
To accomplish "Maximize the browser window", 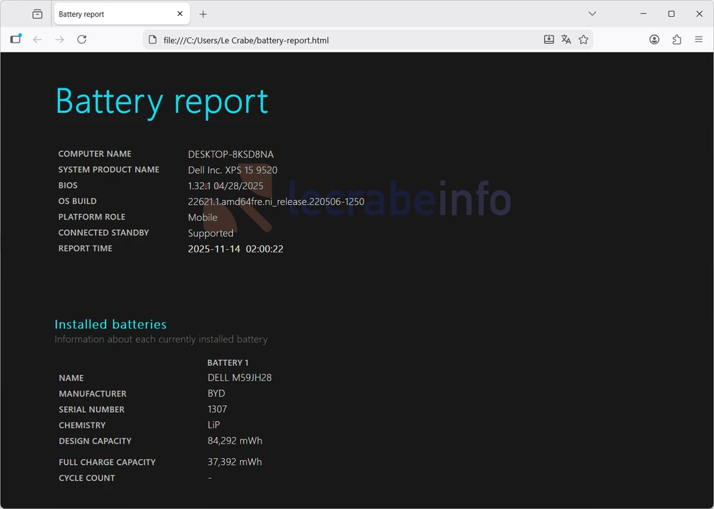I will click(x=671, y=14).
